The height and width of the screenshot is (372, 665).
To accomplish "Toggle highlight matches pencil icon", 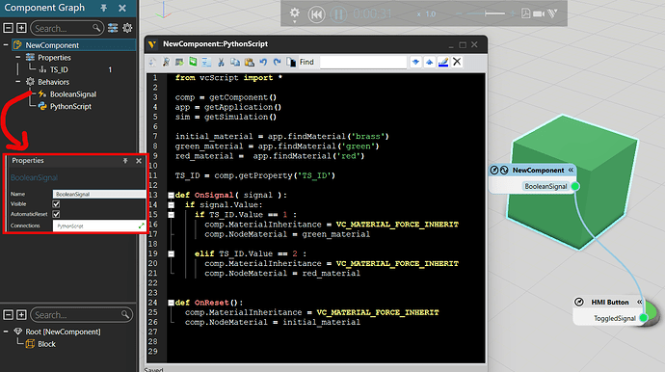I will coord(443,62).
